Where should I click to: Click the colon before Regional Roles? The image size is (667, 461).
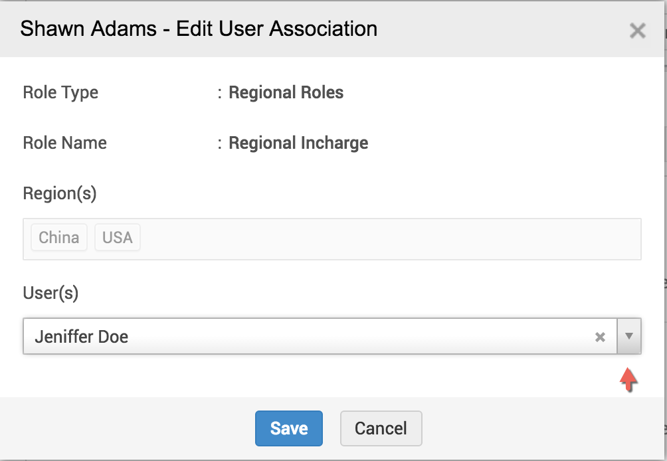pyautogui.click(x=219, y=93)
